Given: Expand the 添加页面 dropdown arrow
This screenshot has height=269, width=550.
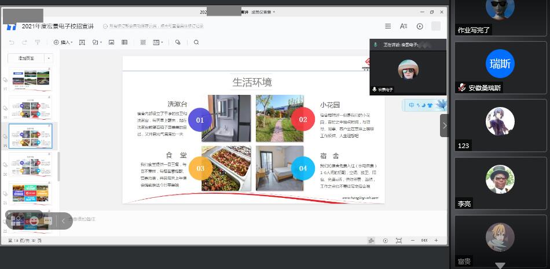Looking at the screenshot, I should point(49,58).
